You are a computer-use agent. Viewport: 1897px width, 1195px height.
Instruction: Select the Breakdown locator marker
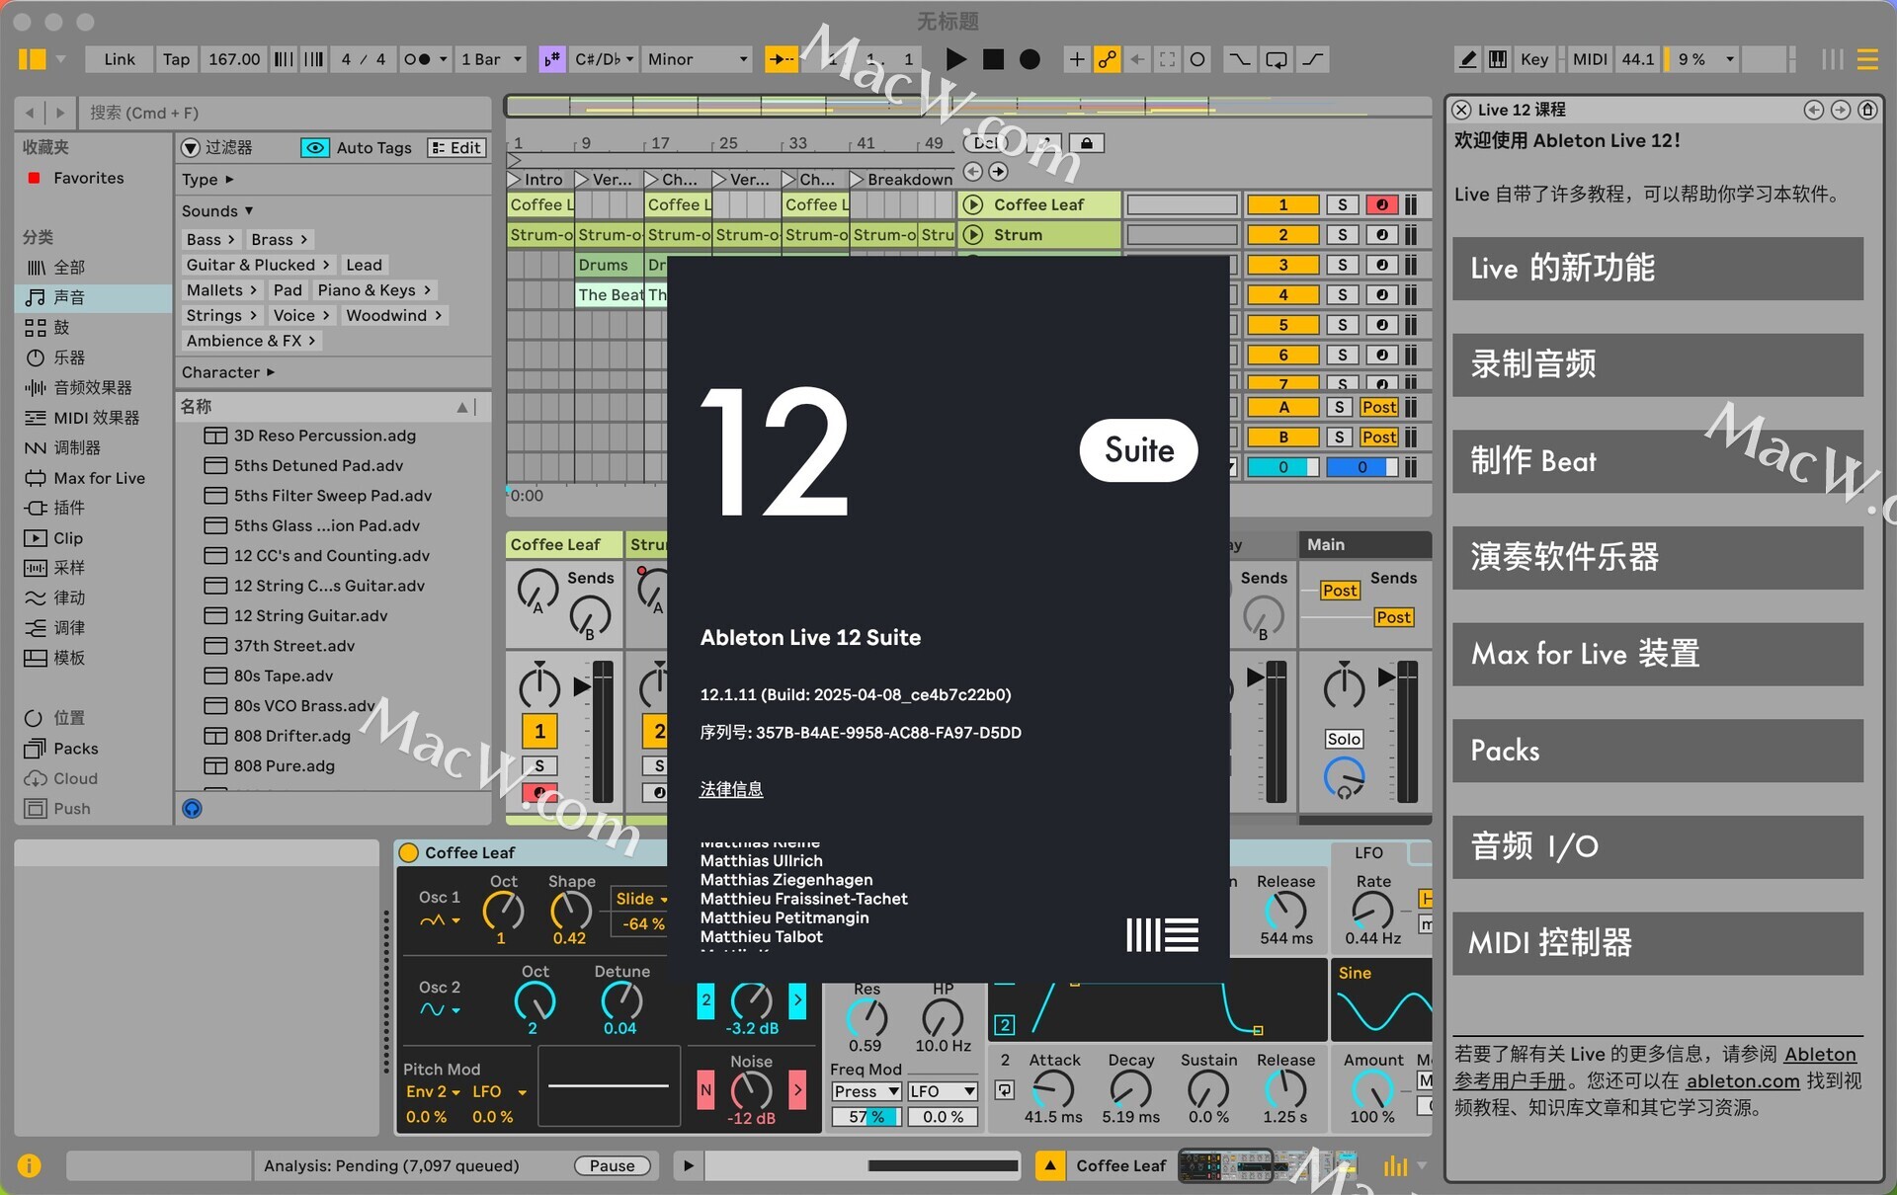pos(901,180)
